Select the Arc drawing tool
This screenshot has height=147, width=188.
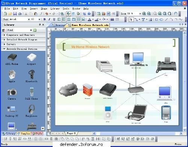coord(171,20)
